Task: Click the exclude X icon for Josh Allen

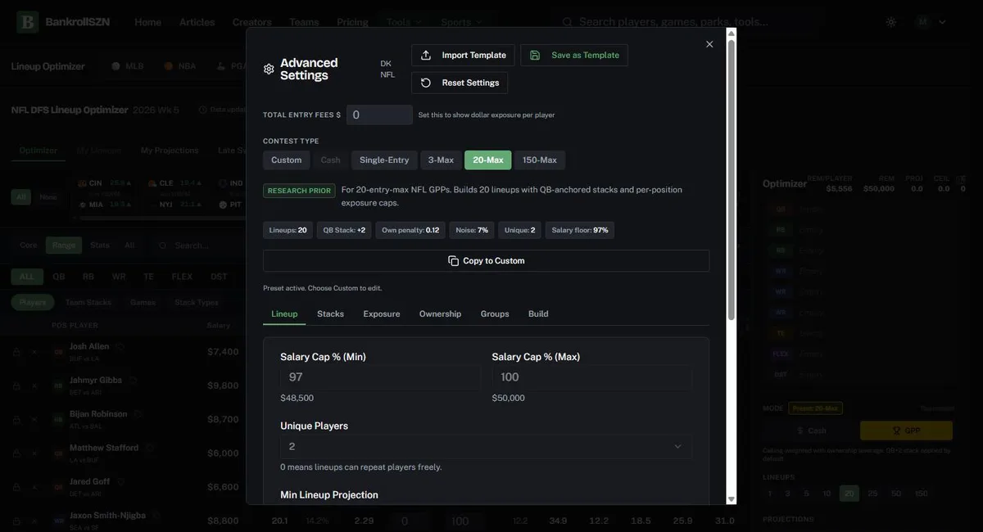Action: click(34, 352)
